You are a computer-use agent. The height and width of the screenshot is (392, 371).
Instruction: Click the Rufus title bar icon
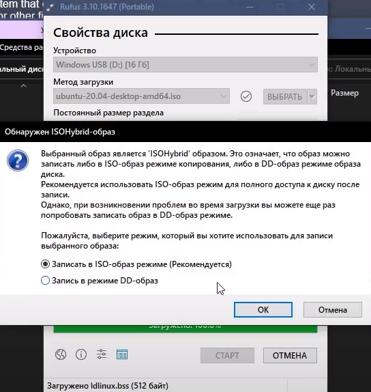point(50,7)
